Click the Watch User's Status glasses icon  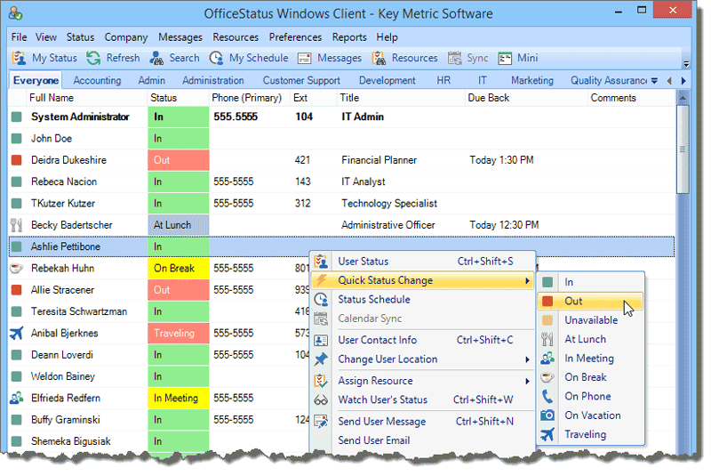coord(321,400)
